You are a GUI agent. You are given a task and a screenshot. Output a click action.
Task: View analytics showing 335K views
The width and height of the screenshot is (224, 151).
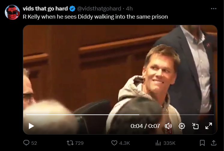(158, 143)
